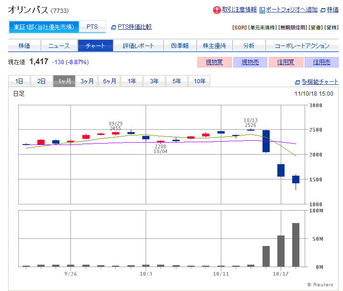This screenshot has height=291, width=343.
Task: Click the 2208 10/04 low label
Action: pyautogui.click(x=160, y=149)
